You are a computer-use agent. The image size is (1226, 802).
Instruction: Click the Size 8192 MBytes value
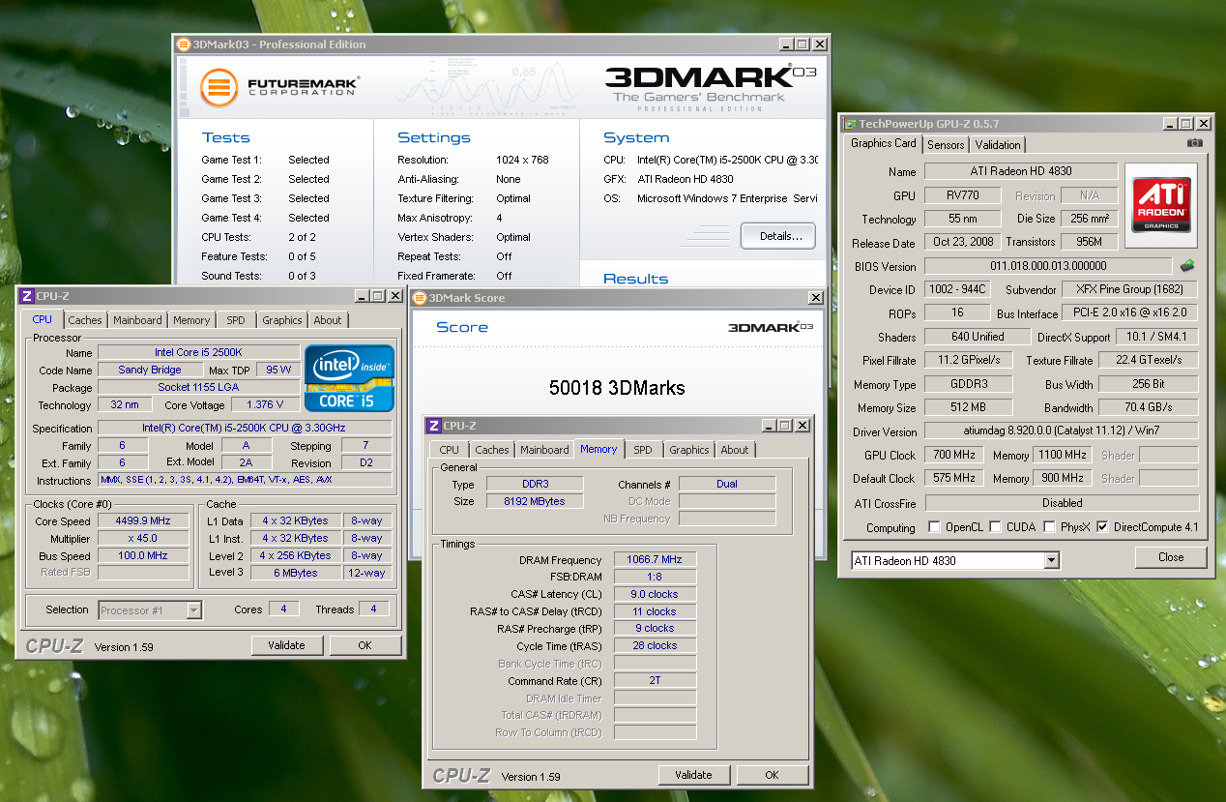535,501
